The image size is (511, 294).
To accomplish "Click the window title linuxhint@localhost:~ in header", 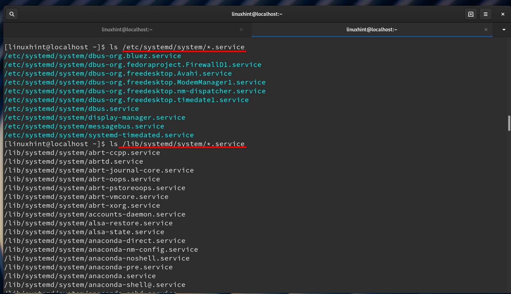I will click(x=257, y=14).
